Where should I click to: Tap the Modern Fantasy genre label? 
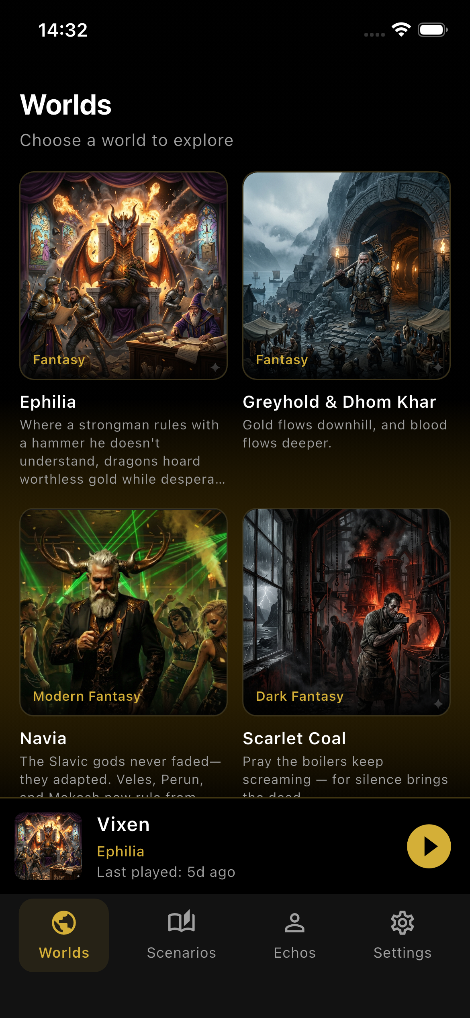(87, 696)
